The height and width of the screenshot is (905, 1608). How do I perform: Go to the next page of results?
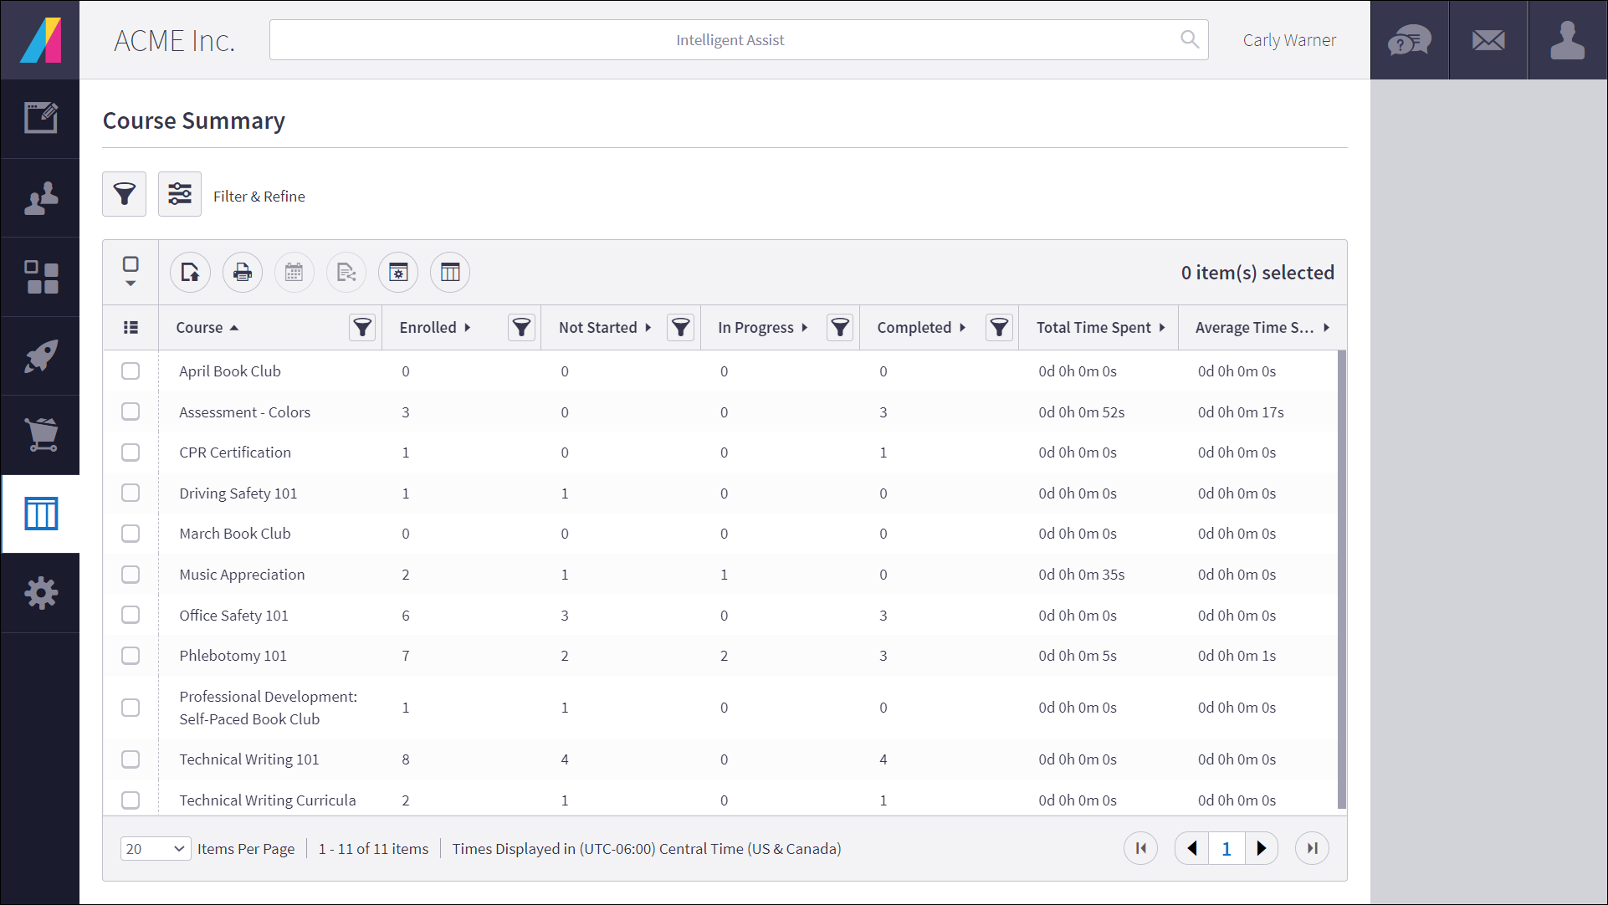tap(1262, 848)
